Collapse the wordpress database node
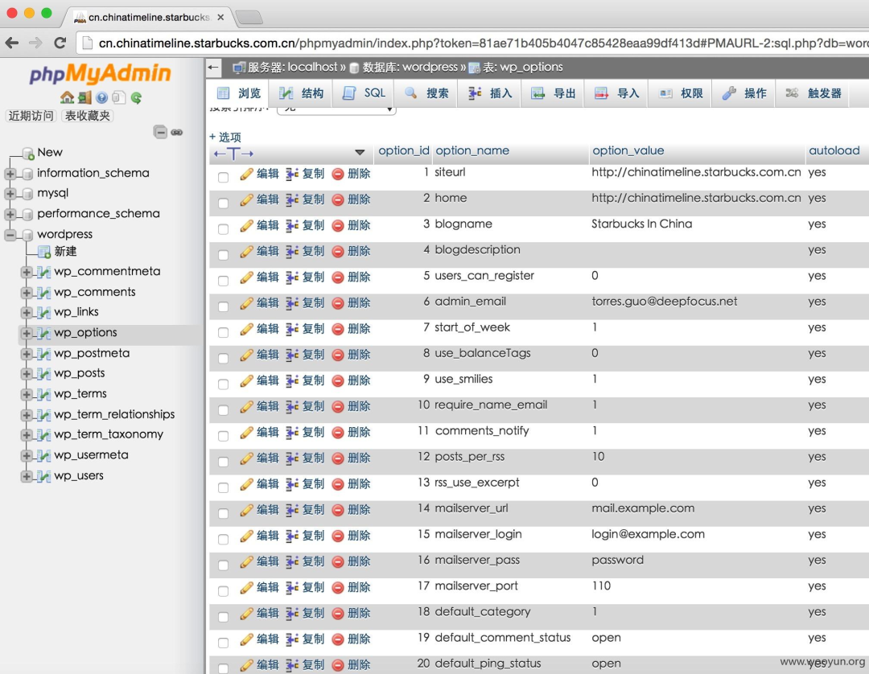Screen dimensions: 869x674 [x=10, y=235]
